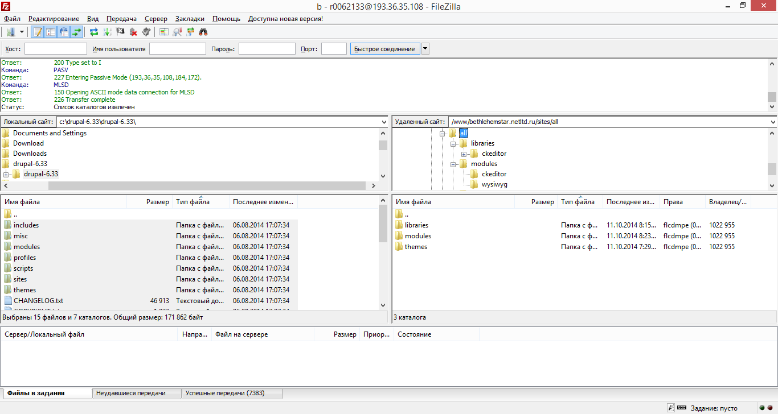
Task: Focus the Порт input field
Action: pos(334,49)
